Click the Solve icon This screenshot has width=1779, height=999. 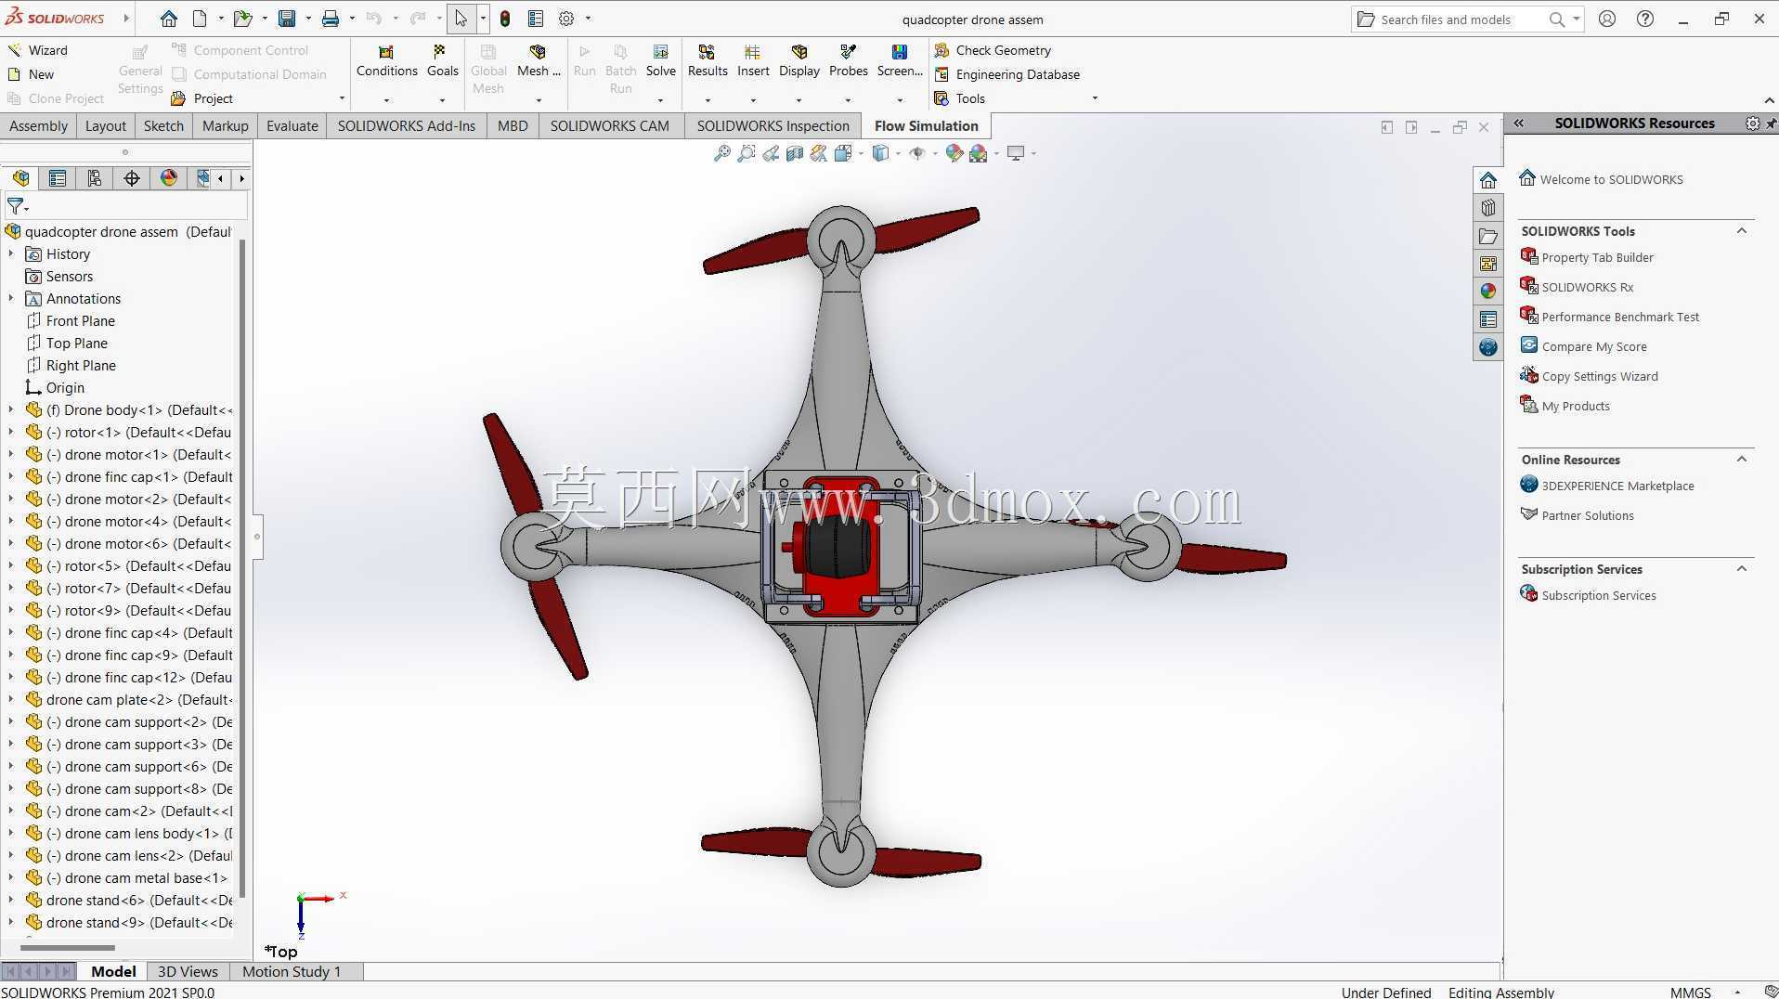[x=660, y=52]
